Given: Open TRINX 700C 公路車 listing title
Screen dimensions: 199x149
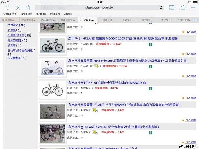Looking at the screenshot, I should pyautogui.click(x=107, y=83).
